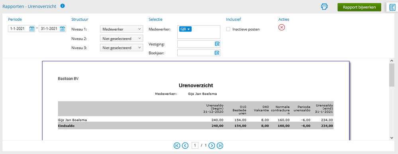The width and height of the screenshot is (398, 154).
Task: Click the Structuur section label
Action: coord(80,19)
